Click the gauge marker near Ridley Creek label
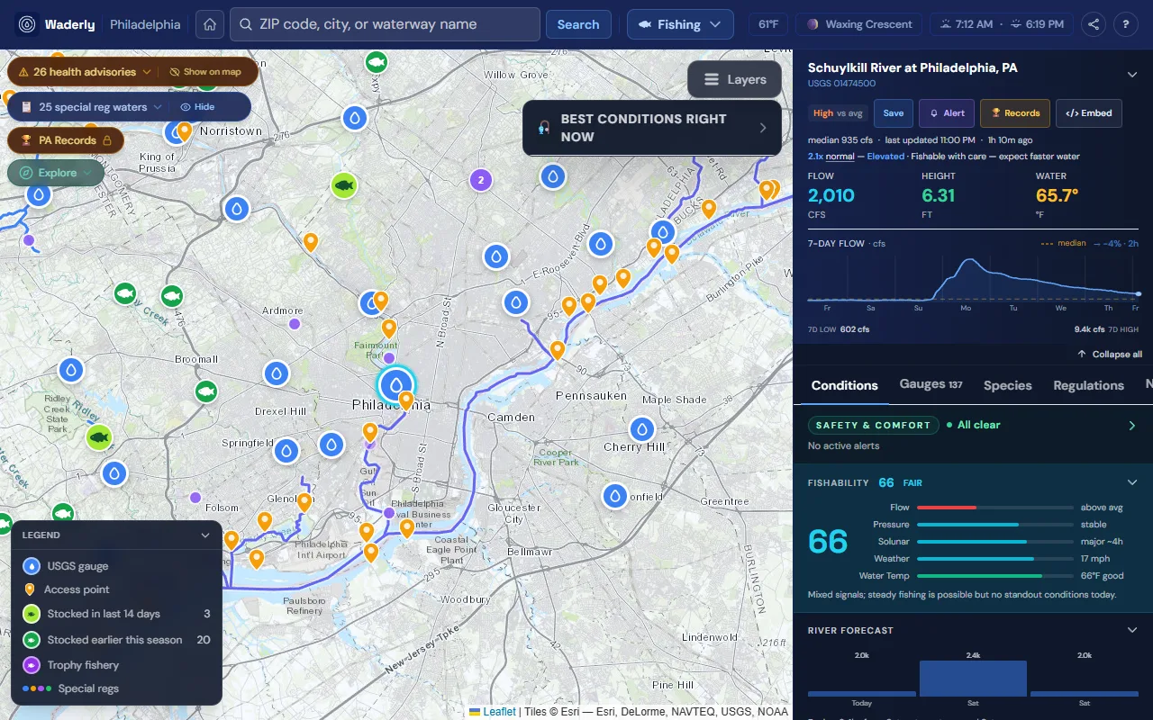The width and height of the screenshot is (1153, 720). 71,369
